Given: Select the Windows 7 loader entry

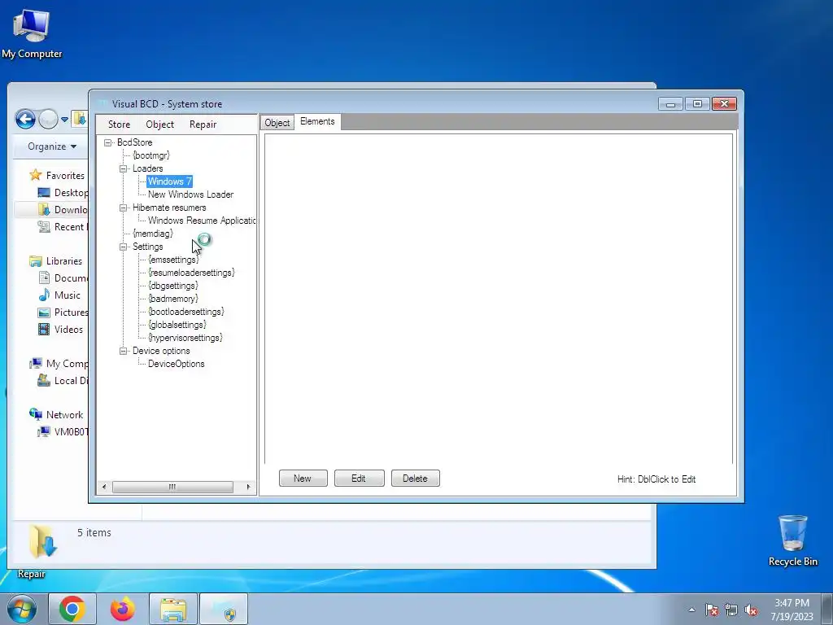Looking at the screenshot, I should pyautogui.click(x=169, y=181).
